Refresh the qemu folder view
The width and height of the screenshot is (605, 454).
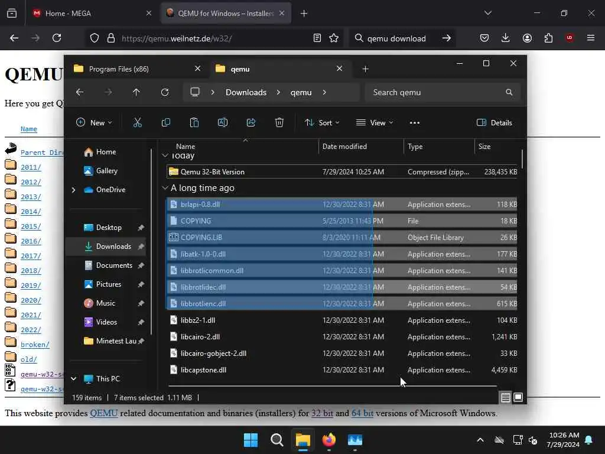[165, 92]
